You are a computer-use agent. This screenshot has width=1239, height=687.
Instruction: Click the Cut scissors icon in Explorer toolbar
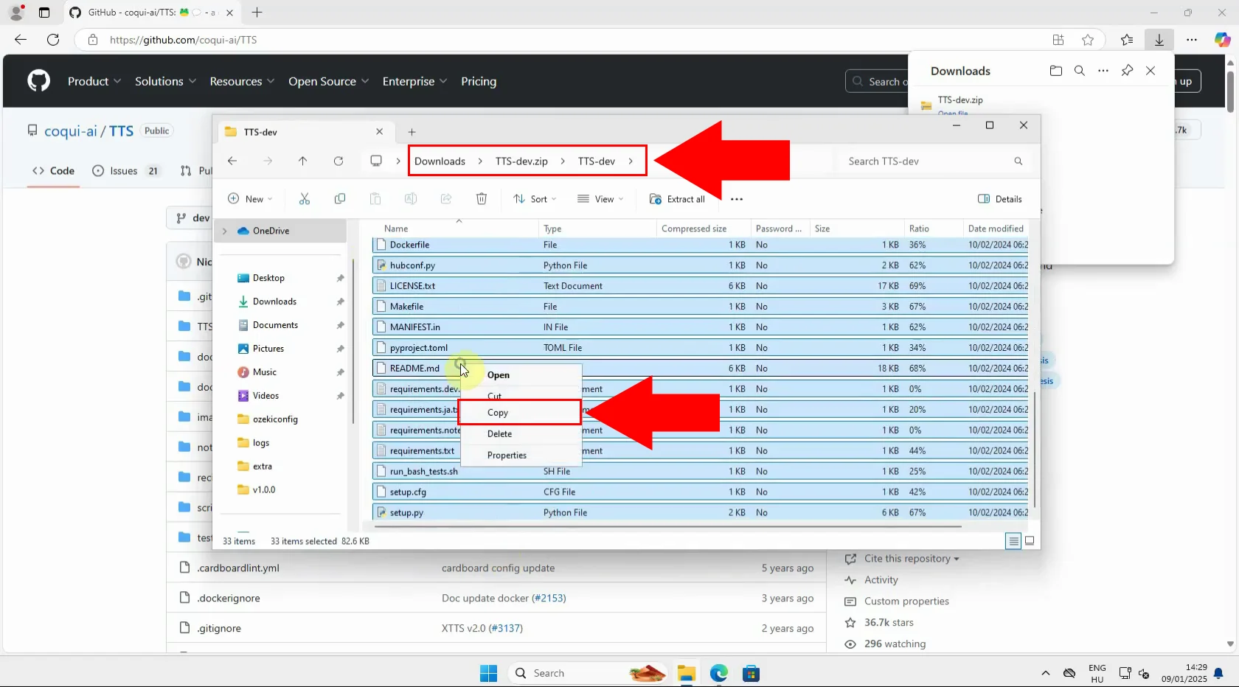click(305, 199)
